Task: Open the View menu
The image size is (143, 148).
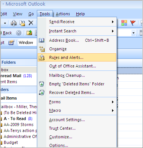Action: pyautogui.click(x=18, y=14)
